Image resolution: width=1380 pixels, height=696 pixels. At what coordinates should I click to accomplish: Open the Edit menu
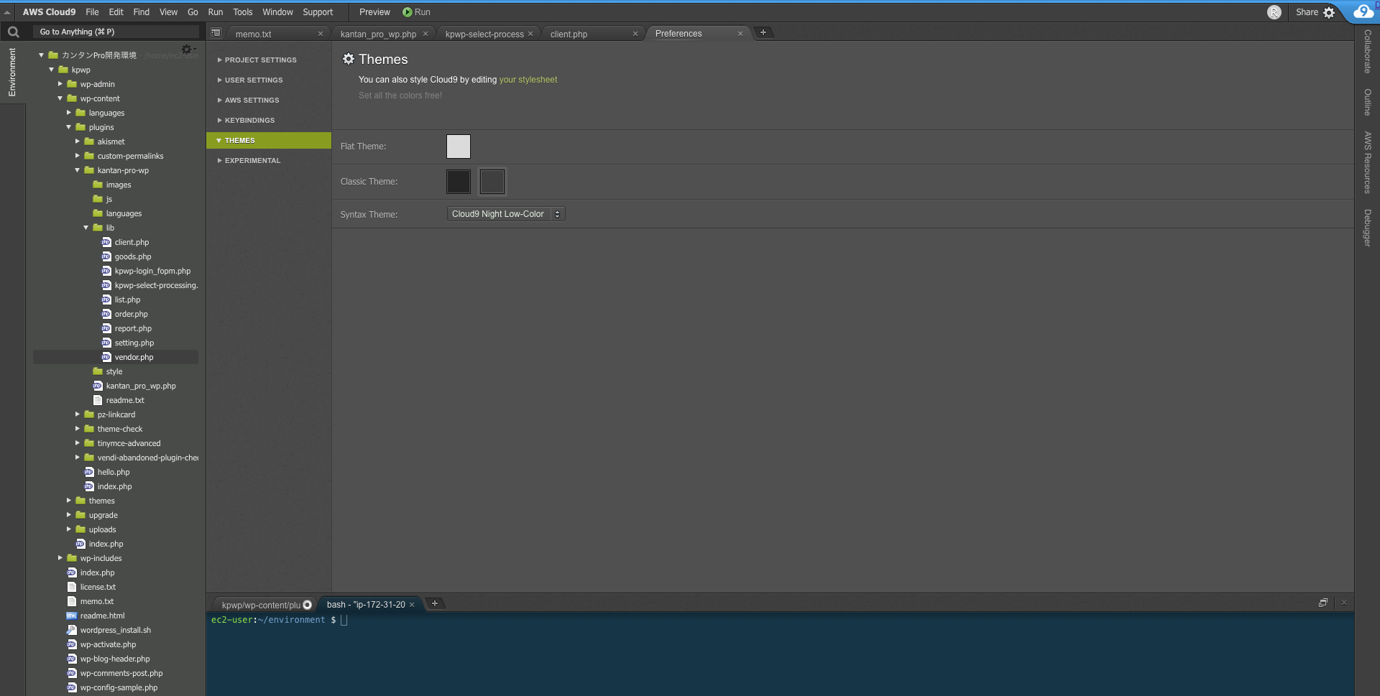point(116,12)
